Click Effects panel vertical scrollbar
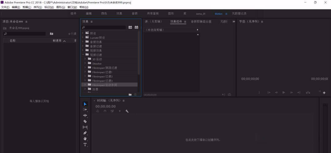 [139, 53]
